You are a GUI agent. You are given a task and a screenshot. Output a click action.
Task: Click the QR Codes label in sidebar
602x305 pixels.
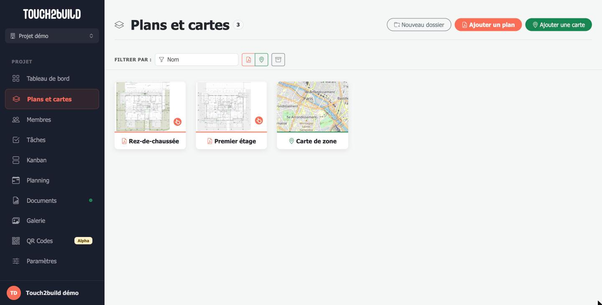40,241
